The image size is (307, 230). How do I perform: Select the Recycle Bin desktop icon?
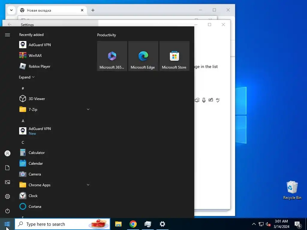(x=292, y=190)
